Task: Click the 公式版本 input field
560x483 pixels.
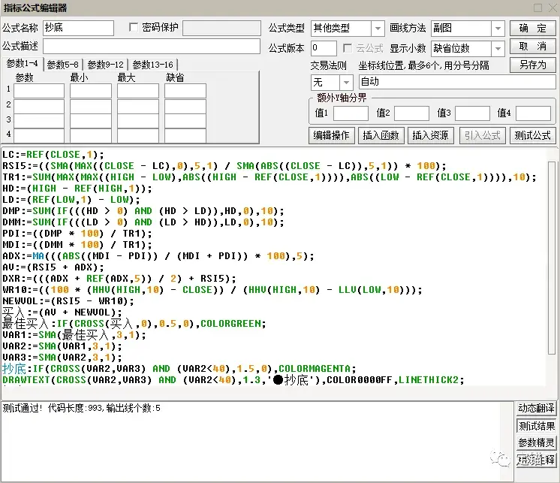Action: point(324,48)
